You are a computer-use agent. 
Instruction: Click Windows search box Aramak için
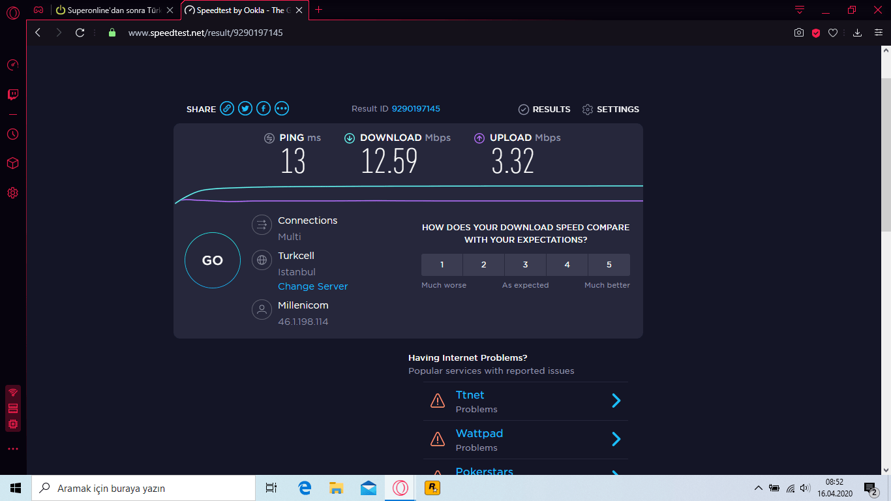pos(143,488)
